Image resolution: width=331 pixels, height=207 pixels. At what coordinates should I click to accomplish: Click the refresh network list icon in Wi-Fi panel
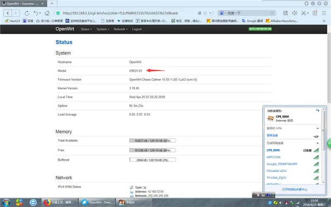[x=317, y=110]
